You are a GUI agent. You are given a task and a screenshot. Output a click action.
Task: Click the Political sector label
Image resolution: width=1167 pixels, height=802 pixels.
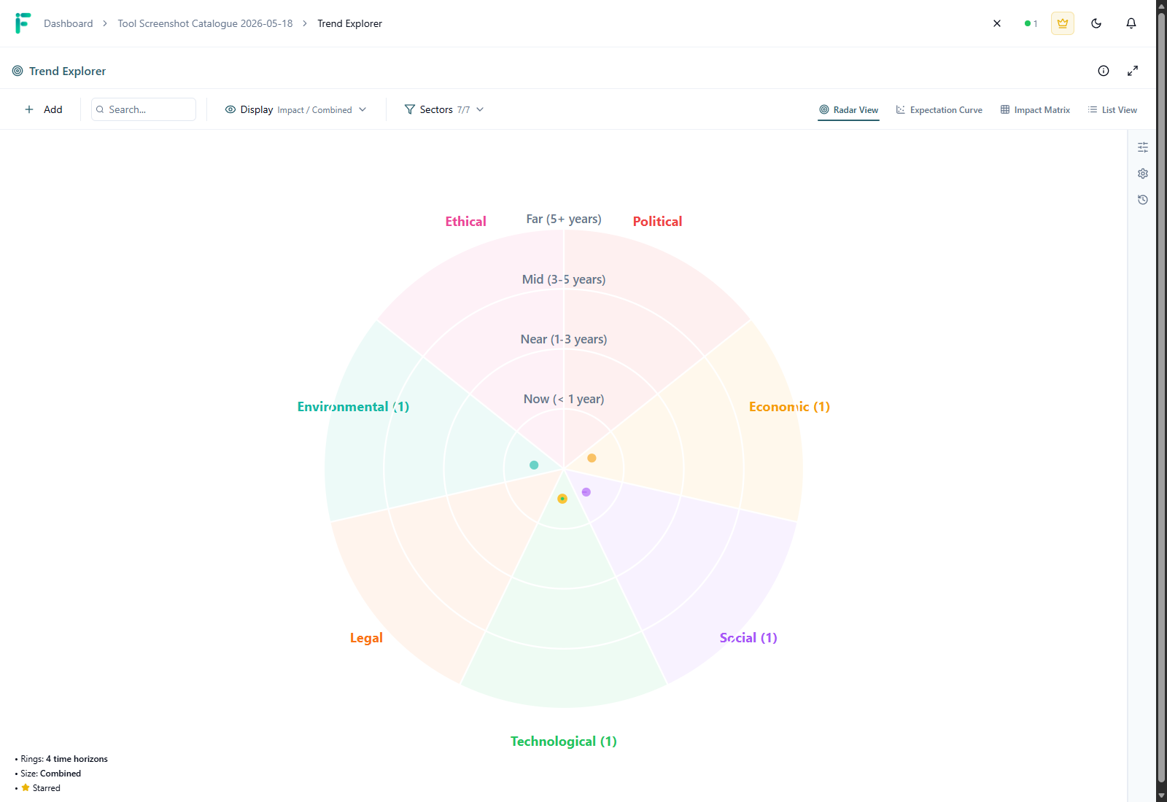coord(657,222)
